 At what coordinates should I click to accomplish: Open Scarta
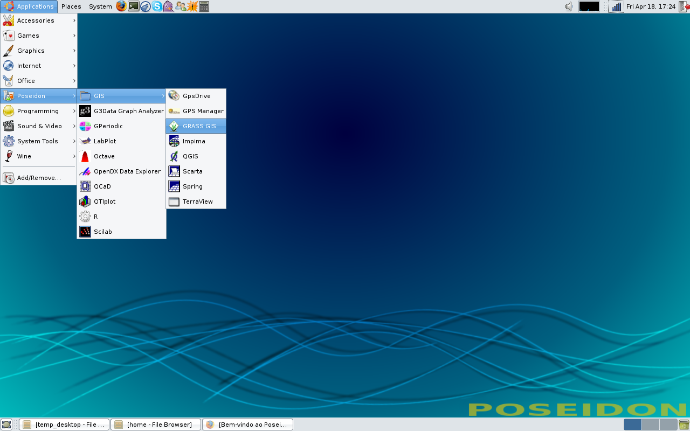point(196,171)
